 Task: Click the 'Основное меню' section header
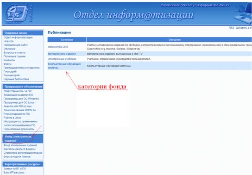(x=23, y=33)
